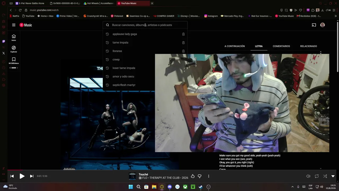Show hidden system tray icons chevron

292,187
